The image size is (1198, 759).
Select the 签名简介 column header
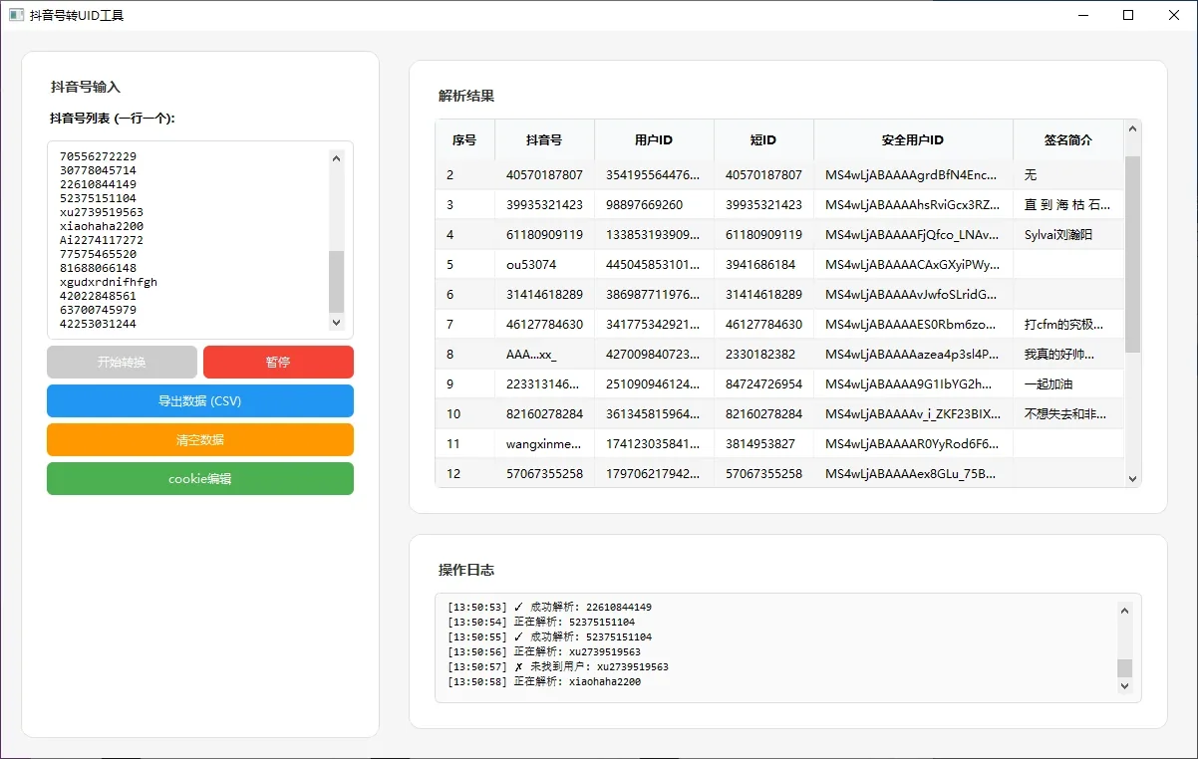[x=1068, y=140]
